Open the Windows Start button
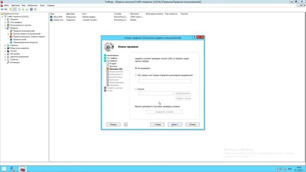 pyautogui.click(x=4, y=169)
